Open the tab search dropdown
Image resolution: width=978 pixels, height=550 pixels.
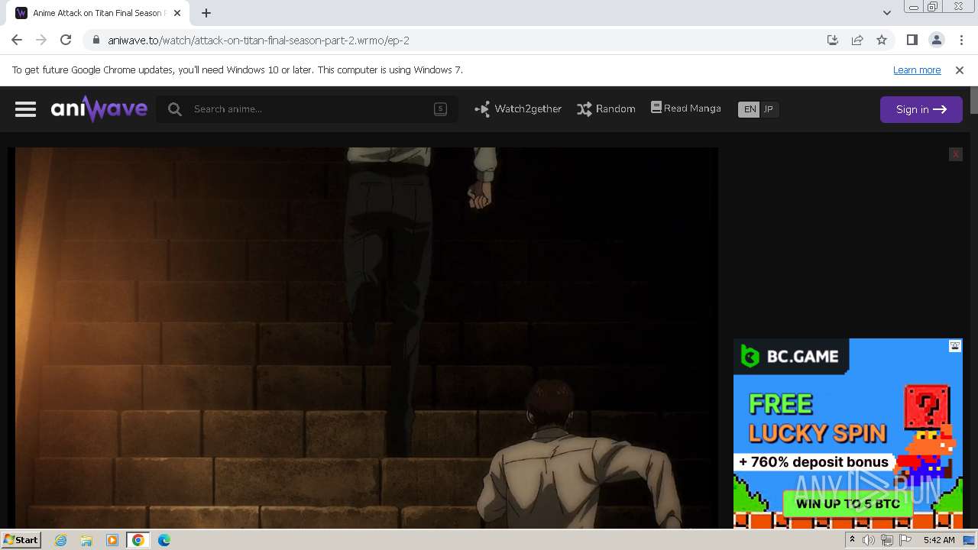click(x=886, y=13)
